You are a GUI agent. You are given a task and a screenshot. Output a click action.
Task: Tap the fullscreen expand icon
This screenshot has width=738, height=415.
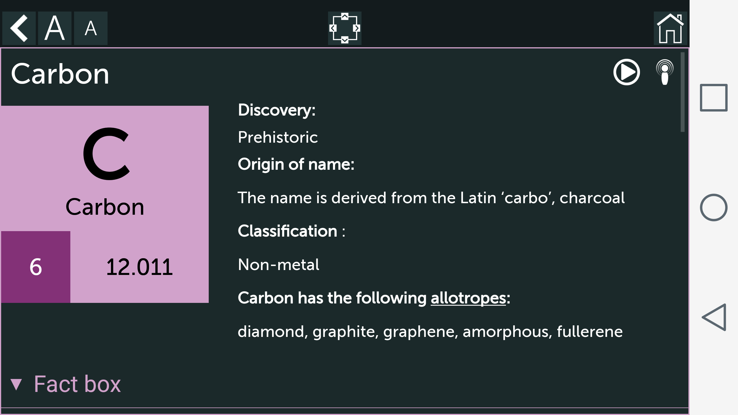point(344,28)
